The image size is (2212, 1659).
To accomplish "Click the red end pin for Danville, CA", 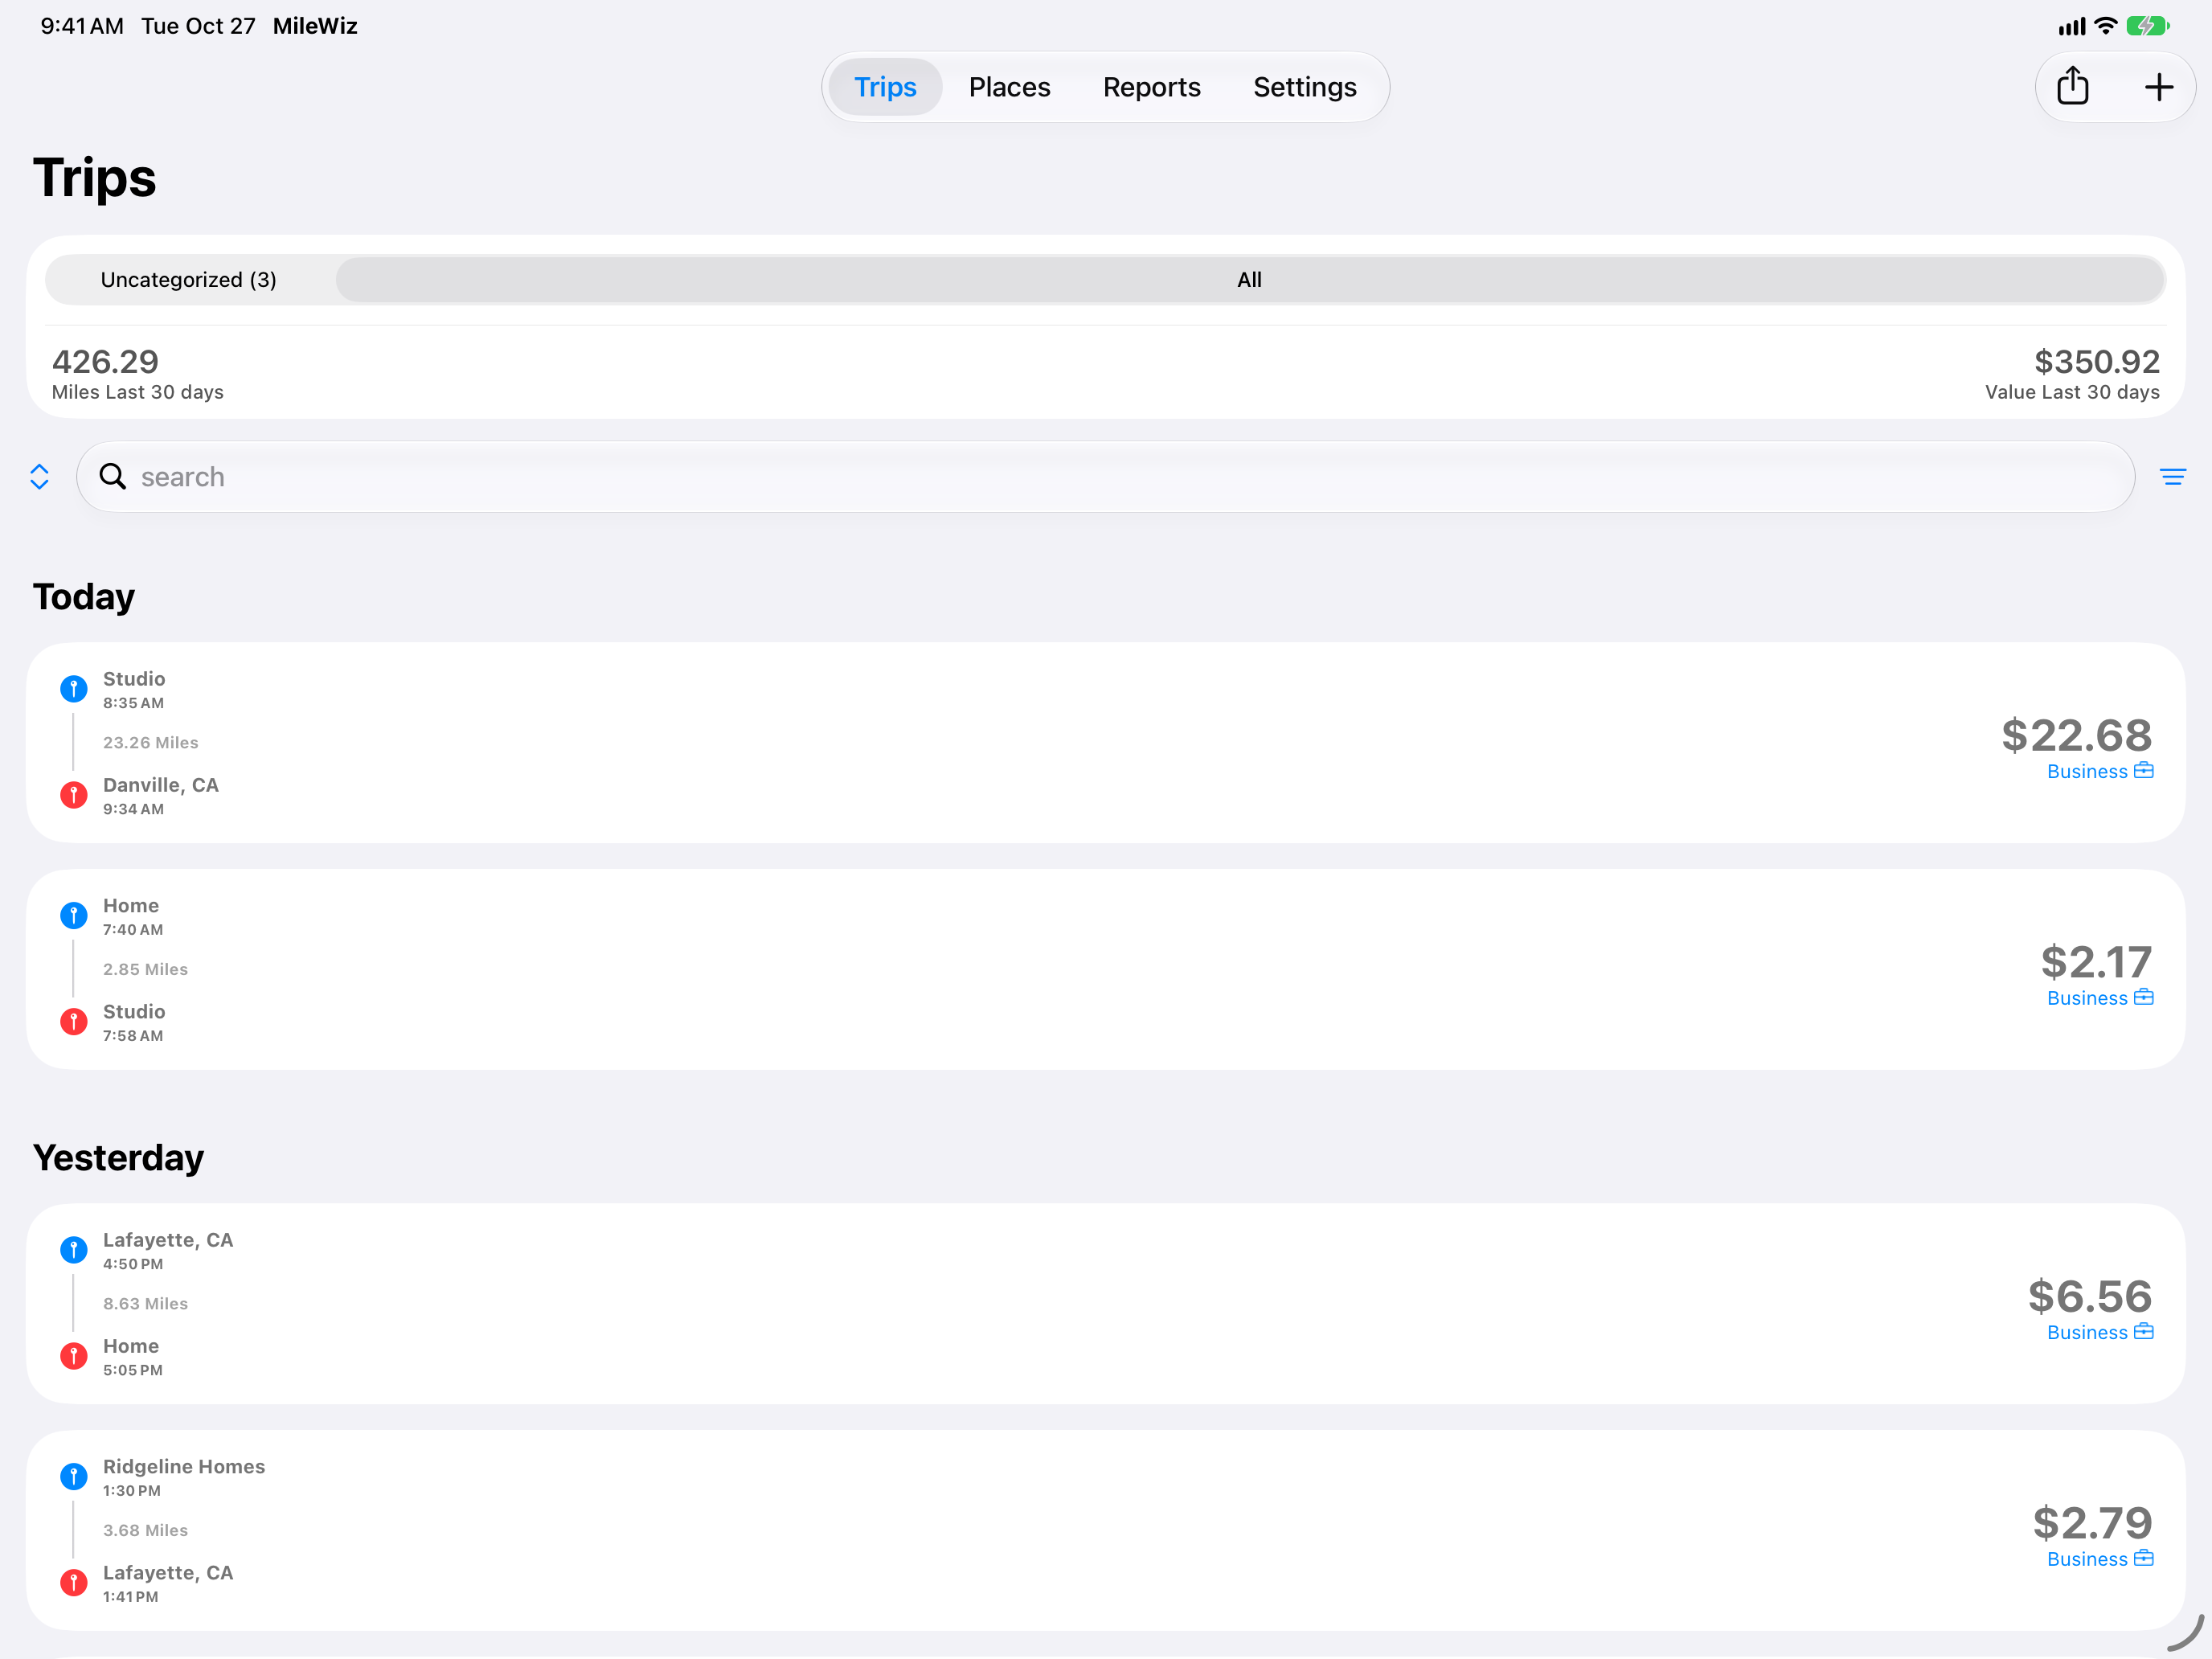I will coord(74,795).
